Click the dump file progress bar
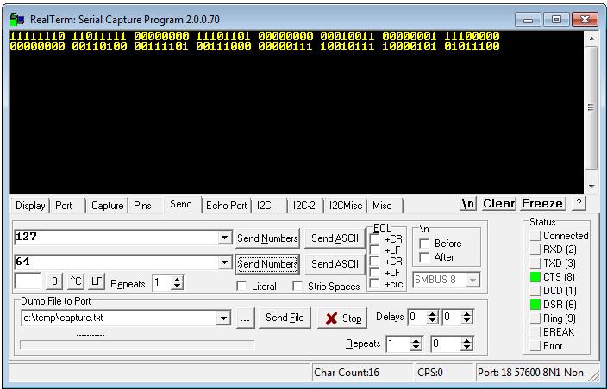The width and height of the screenshot is (607, 389). [x=137, y=344]
